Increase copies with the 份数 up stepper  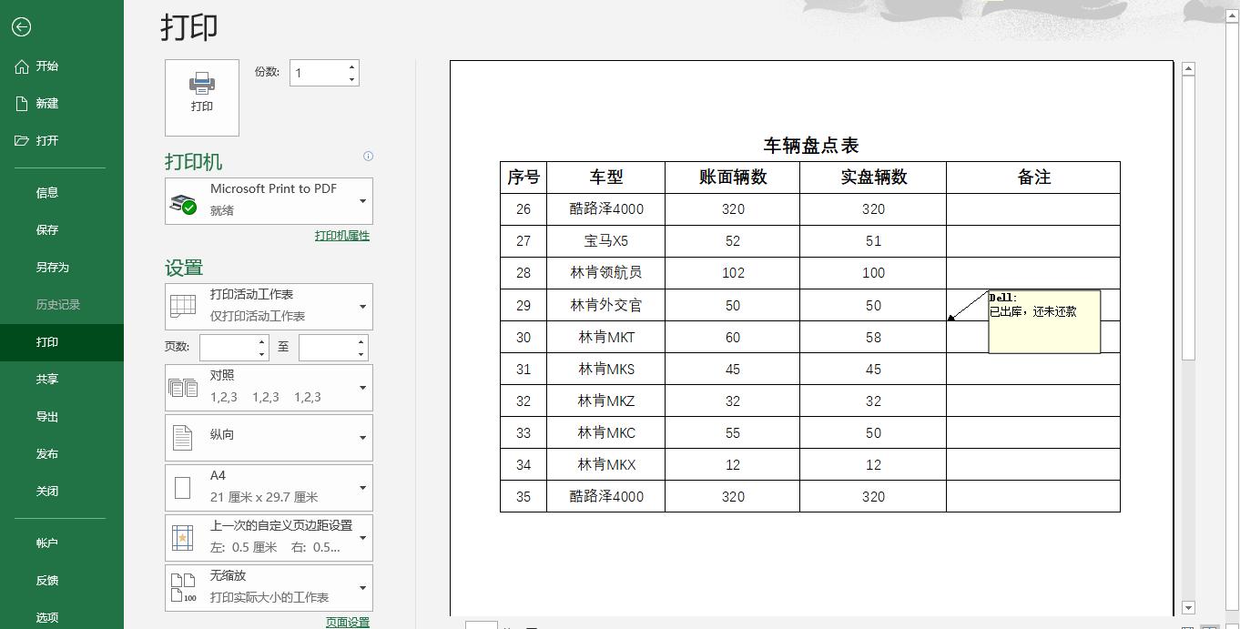click(351, 66)
